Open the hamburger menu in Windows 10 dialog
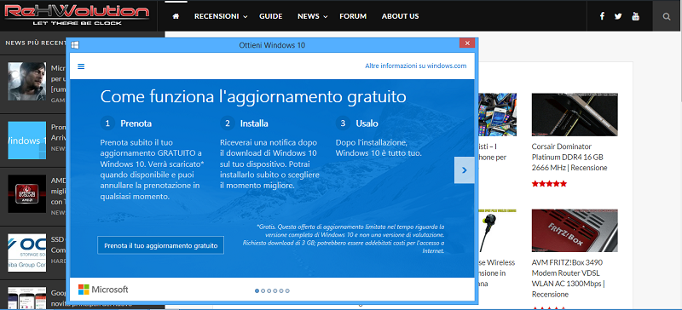This screenshot has height=310, width=682. pyautogui.click(x=81, y=66)
